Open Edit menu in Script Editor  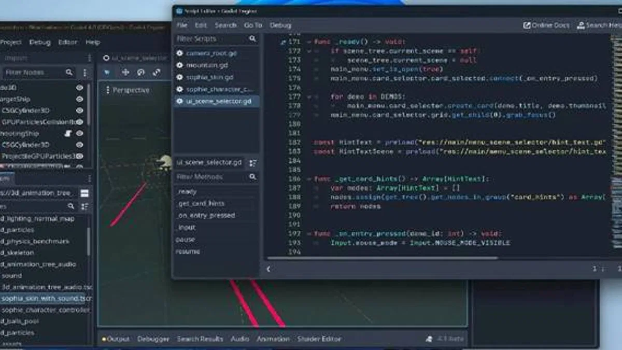201,25
